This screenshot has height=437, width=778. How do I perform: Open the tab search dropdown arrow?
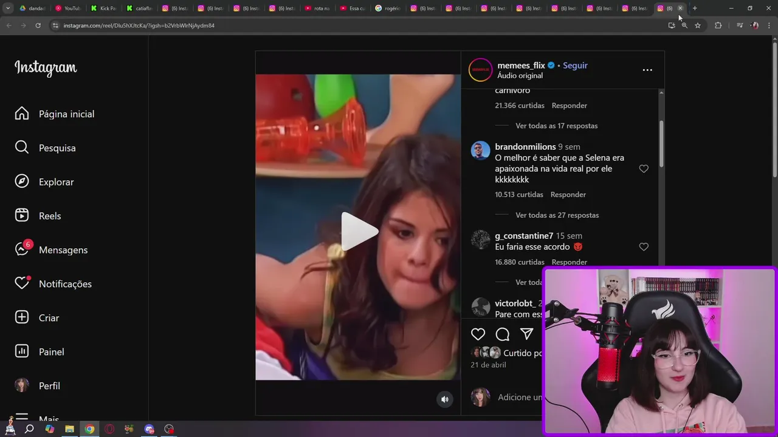(x=8, y=8)
